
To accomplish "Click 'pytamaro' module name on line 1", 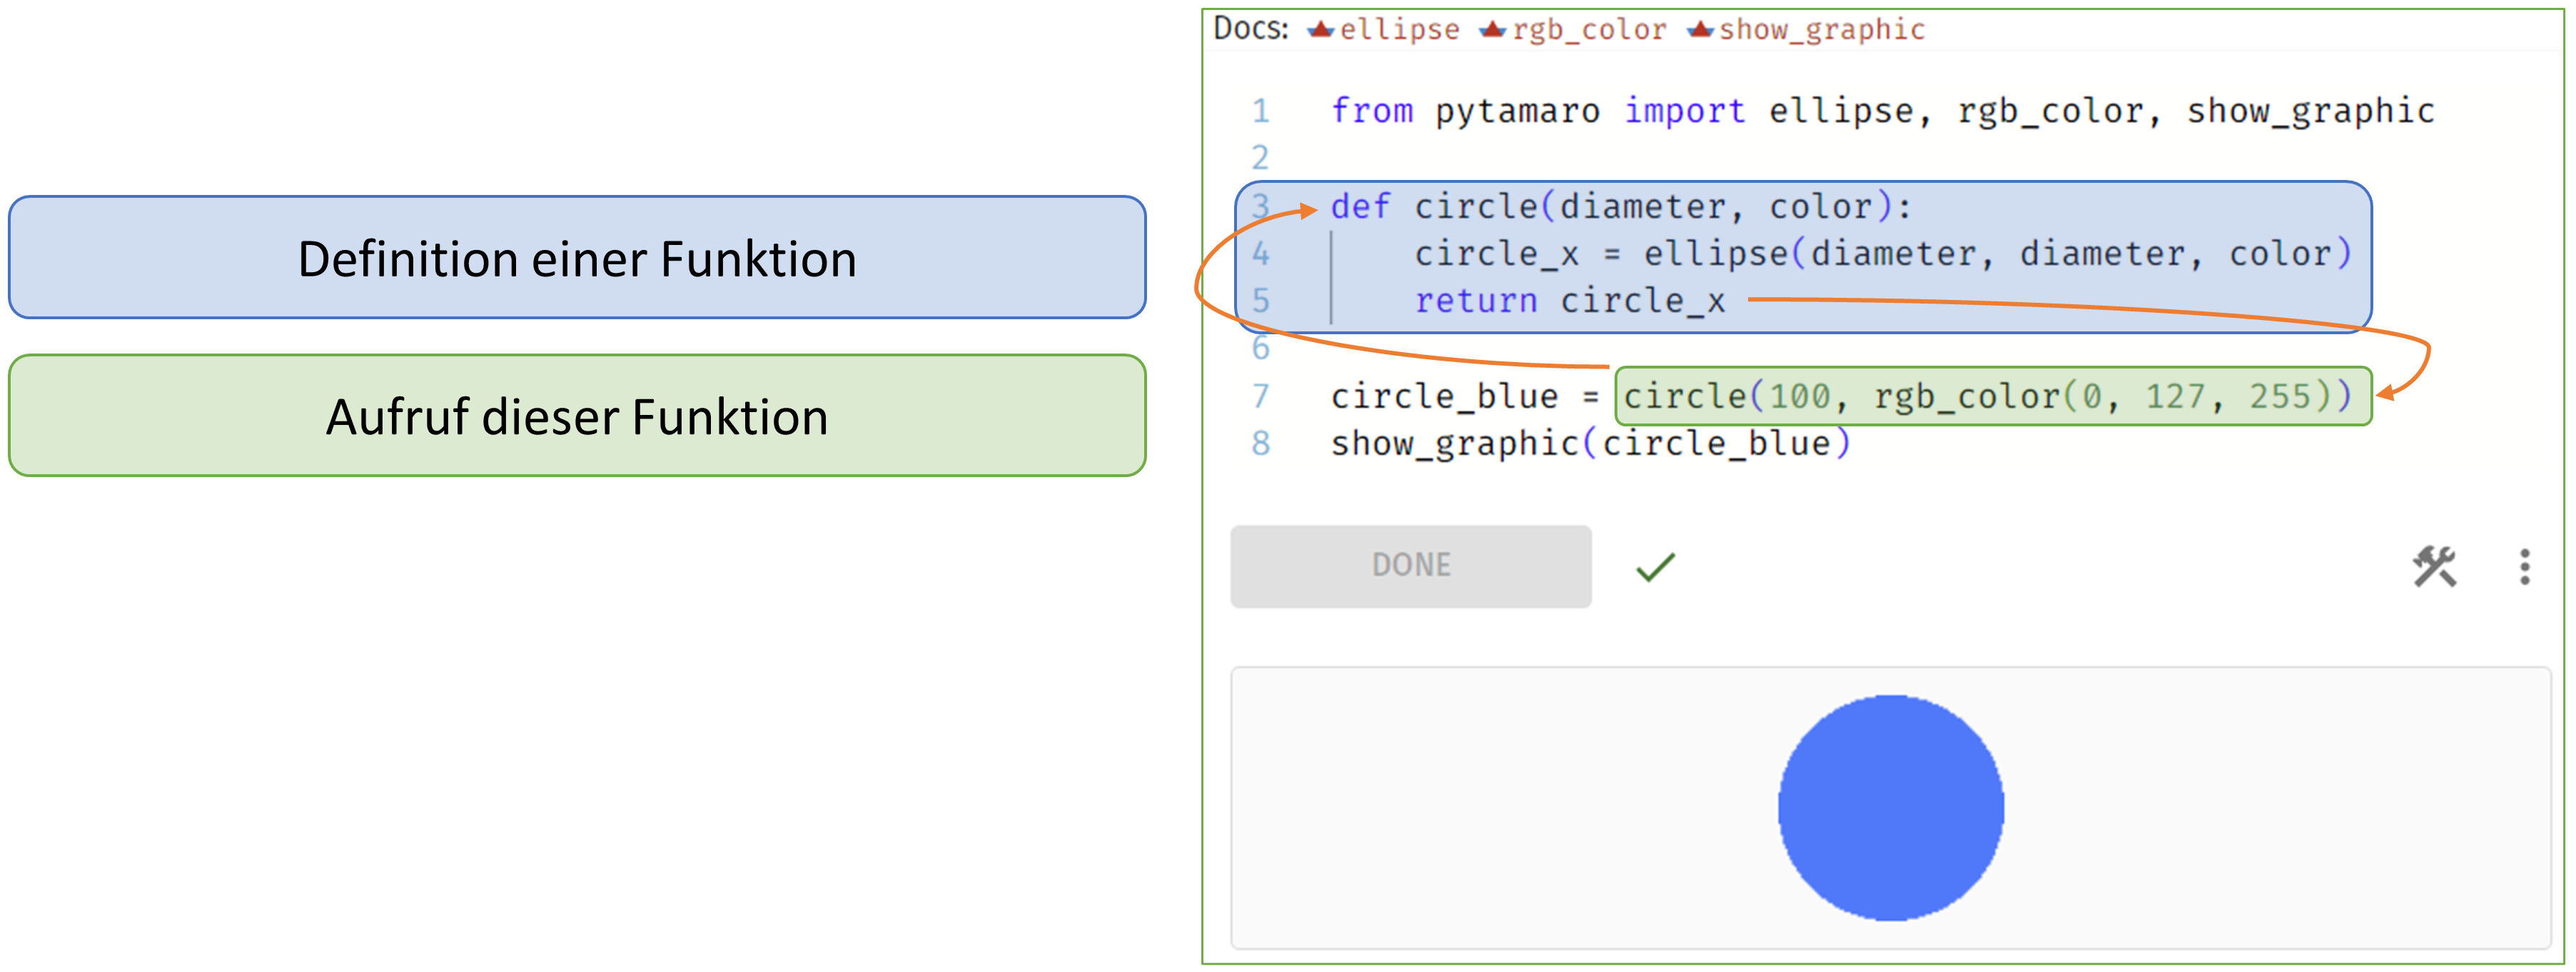I will tap(1517, 111).
